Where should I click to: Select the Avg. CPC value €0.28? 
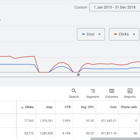pyautogui.click(x=90, y=121)
